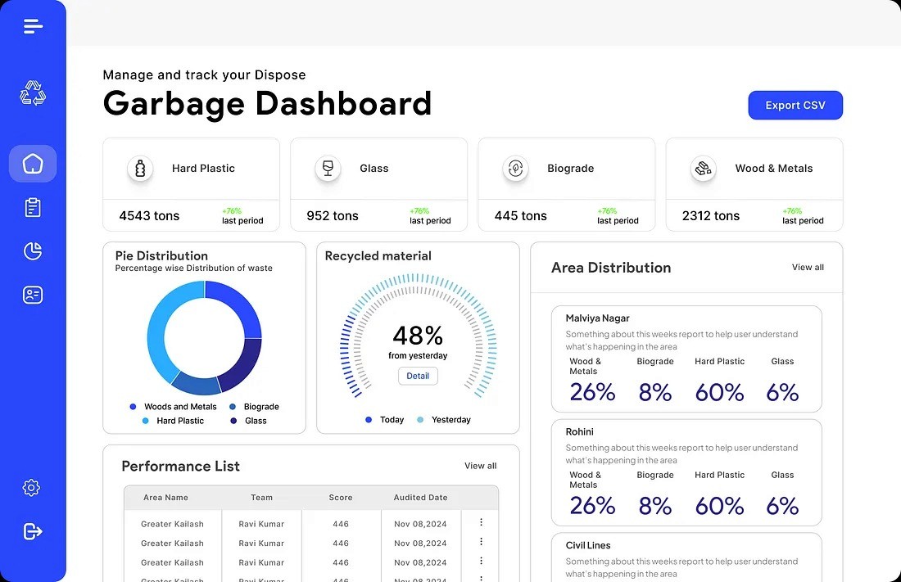901x582 pixels.
Task: Click the Today legend dot
Action: (x=369, y=420)
